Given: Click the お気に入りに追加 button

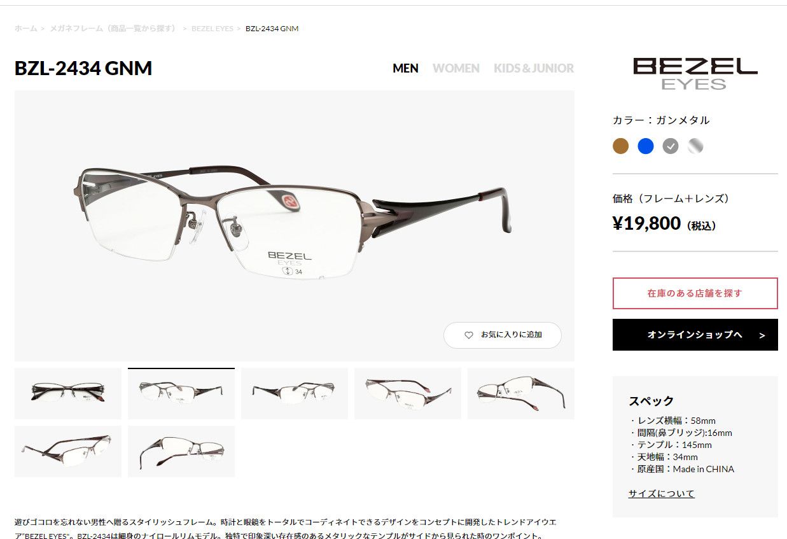Looking at the screenshot, I should click(x=503, y=335).
